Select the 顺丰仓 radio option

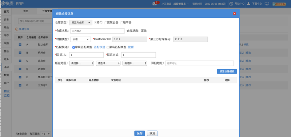pyautogui.click(x=121, y=22)
